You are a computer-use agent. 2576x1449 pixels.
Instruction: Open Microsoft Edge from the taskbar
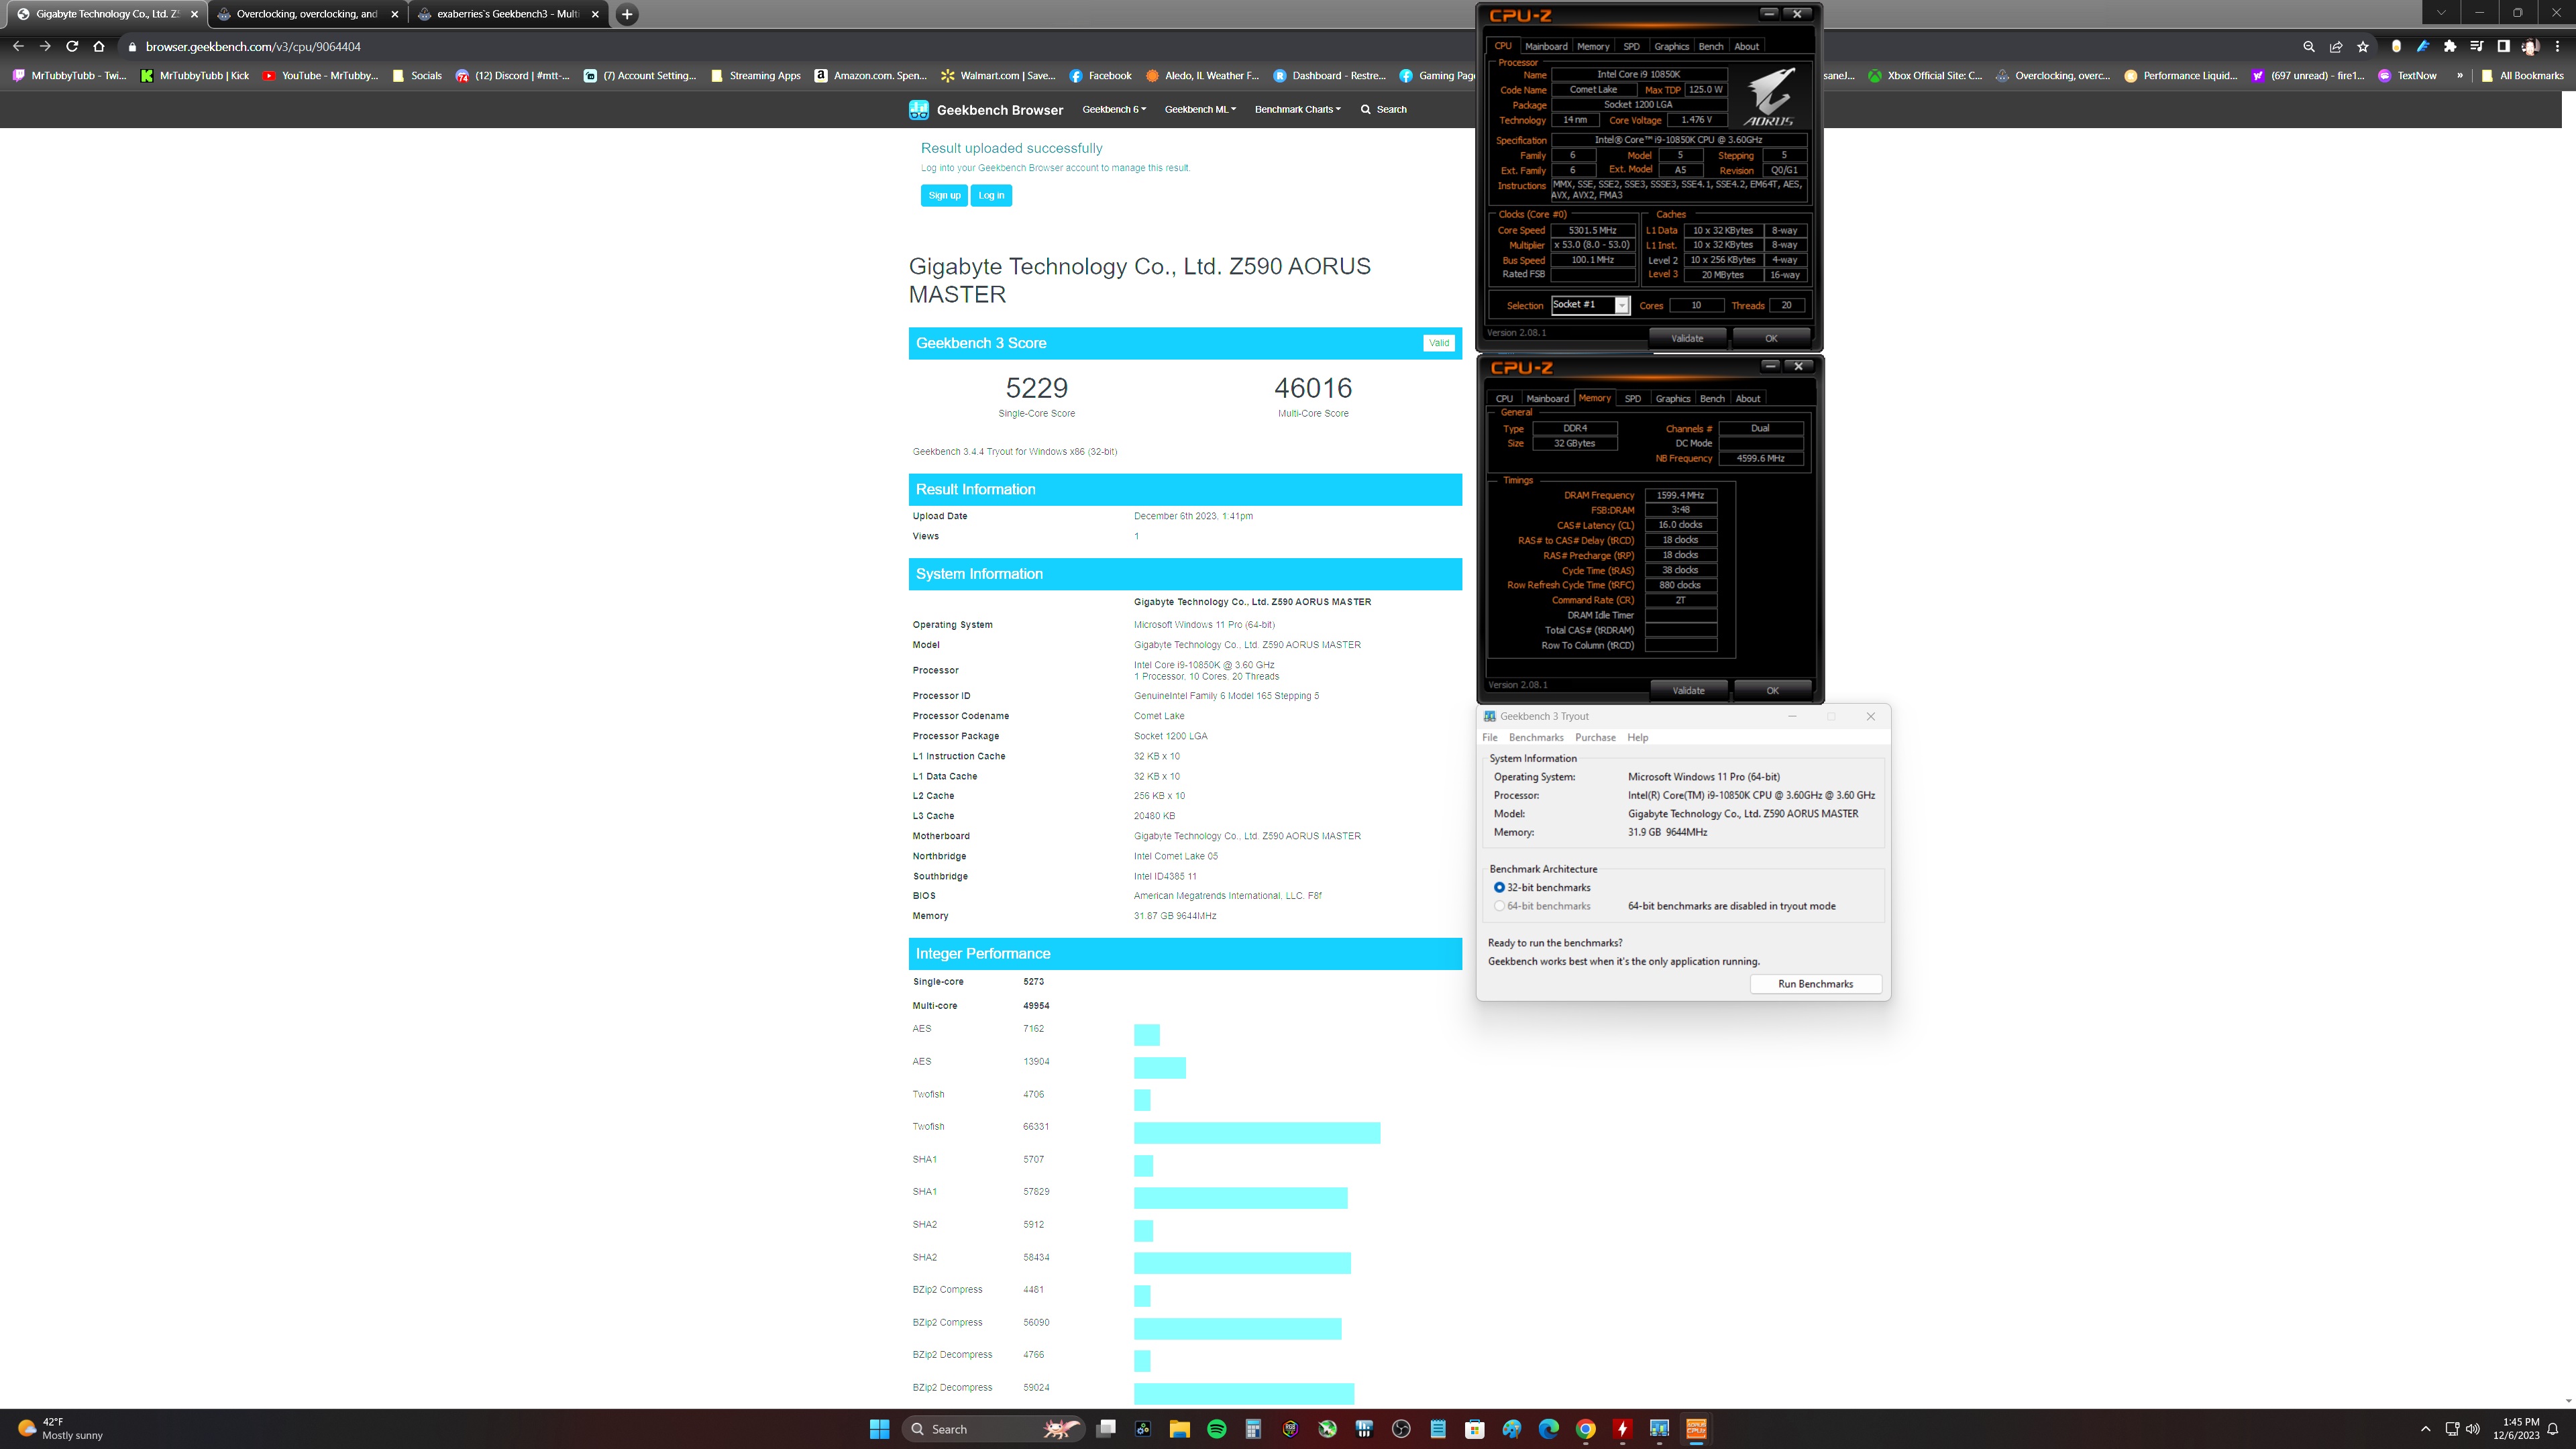1549,1429
